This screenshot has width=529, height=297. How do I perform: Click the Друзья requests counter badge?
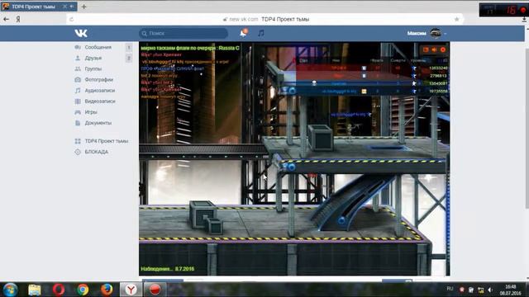click(129, 59)
